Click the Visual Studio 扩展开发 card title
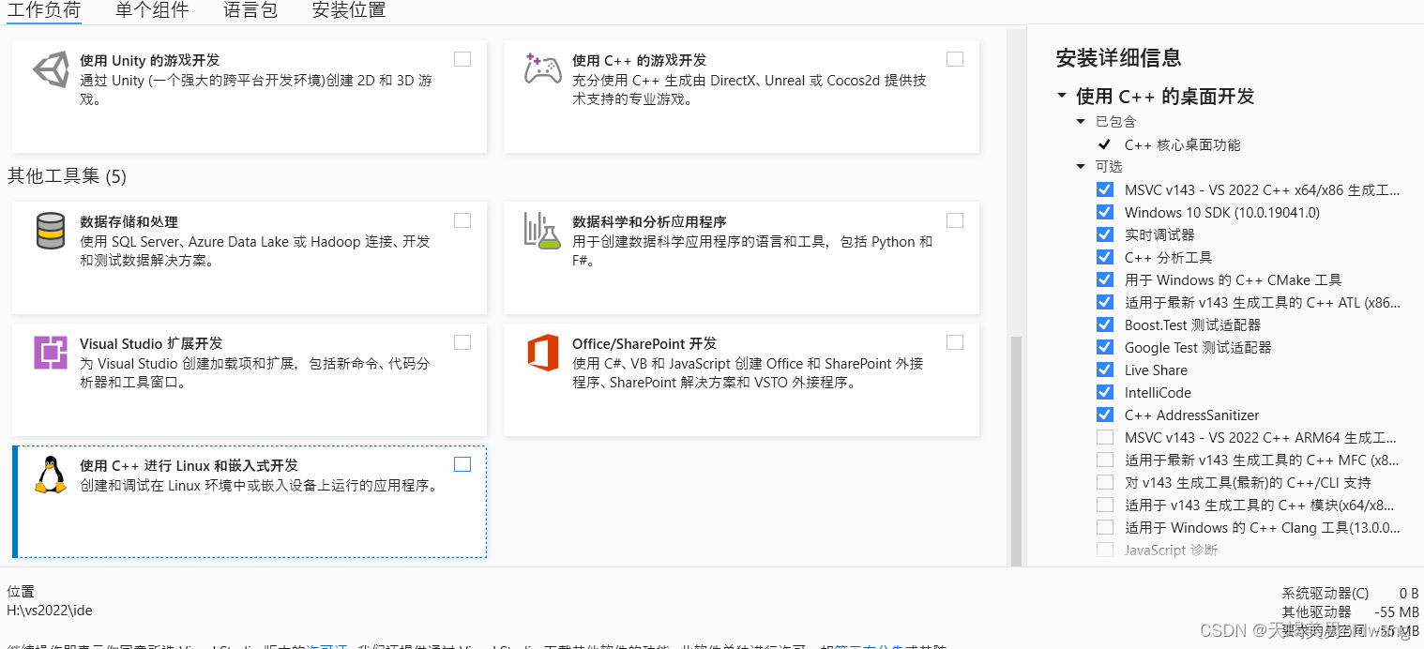The width and height of the screenshot is (1424, 649). pyautogui.click(x=151, y=344)
